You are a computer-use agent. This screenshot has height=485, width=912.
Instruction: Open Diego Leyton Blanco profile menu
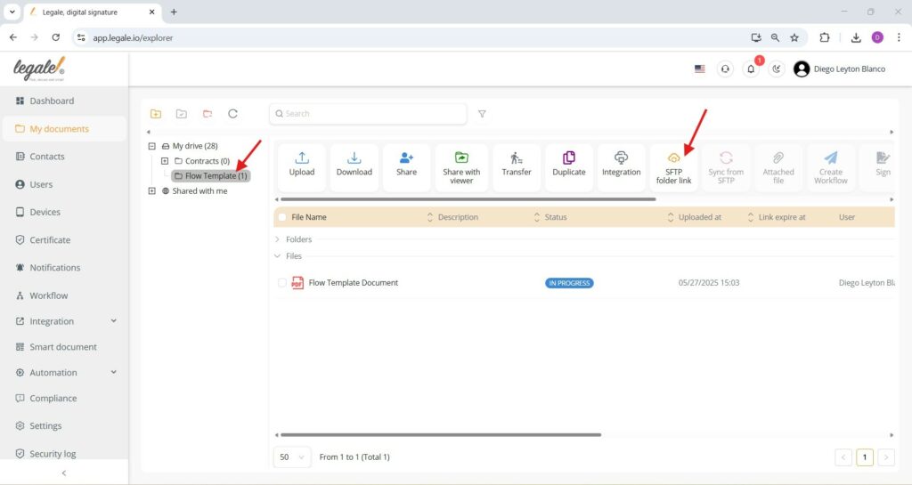click(x=839, y=69)
